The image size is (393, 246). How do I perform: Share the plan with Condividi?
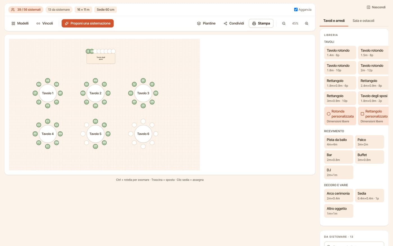[x=234, y=23]
